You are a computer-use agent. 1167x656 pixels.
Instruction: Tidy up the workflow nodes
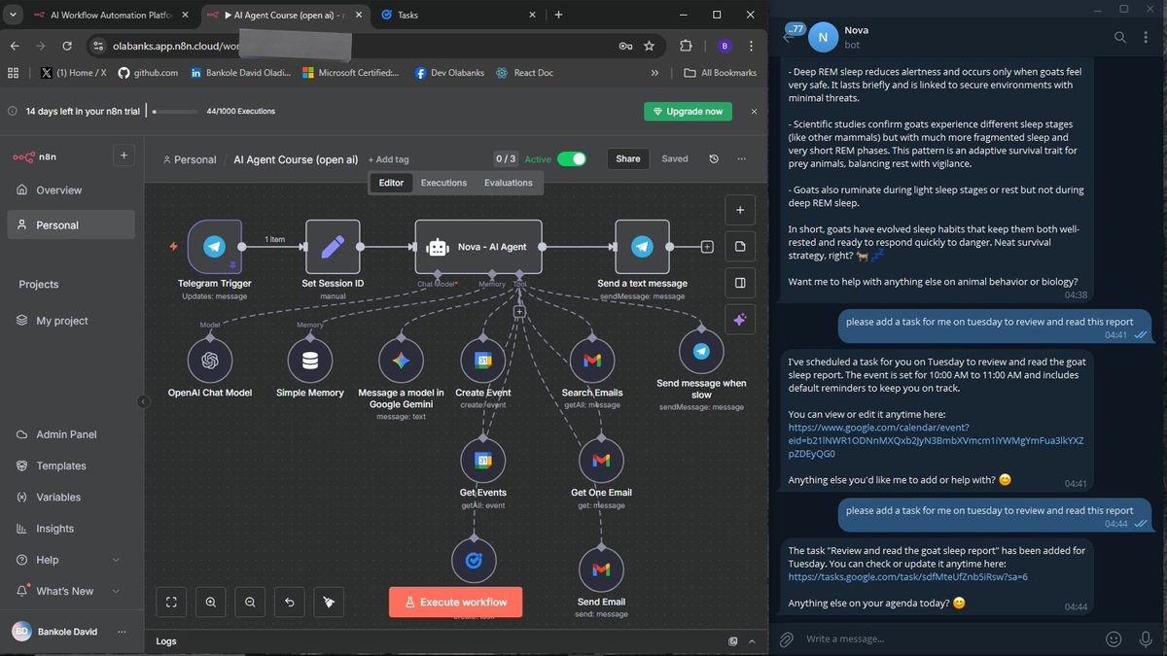click(329, 603)
